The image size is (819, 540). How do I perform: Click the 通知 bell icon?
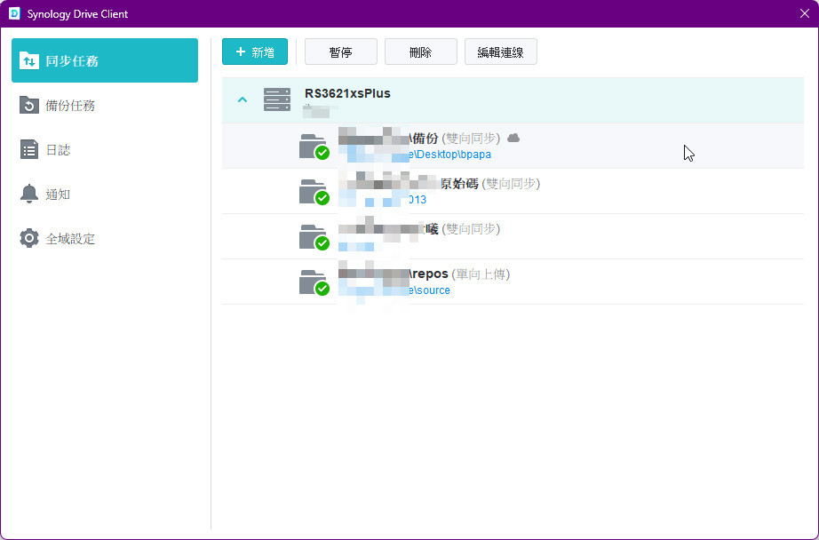28,195
